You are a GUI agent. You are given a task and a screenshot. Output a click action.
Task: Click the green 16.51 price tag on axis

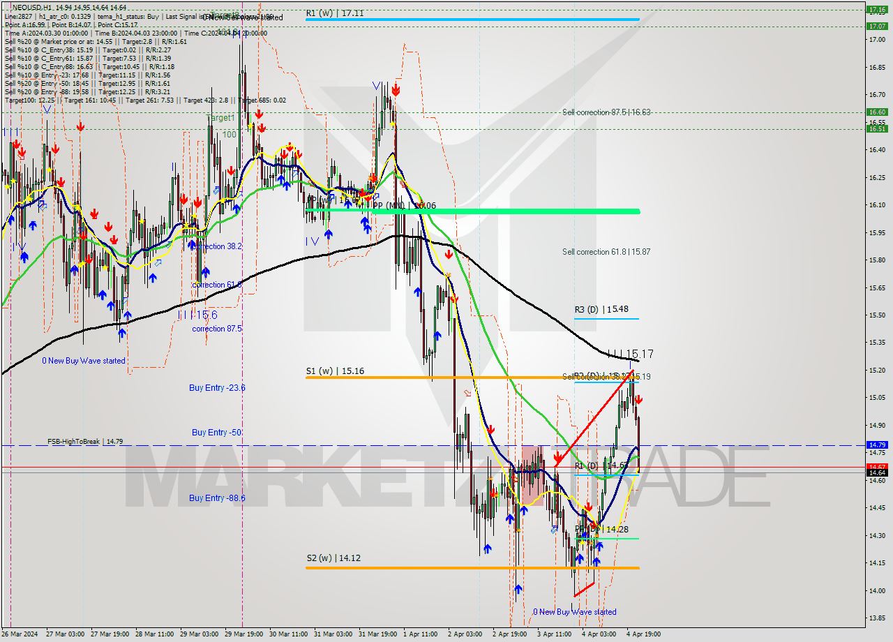point(877,128)
